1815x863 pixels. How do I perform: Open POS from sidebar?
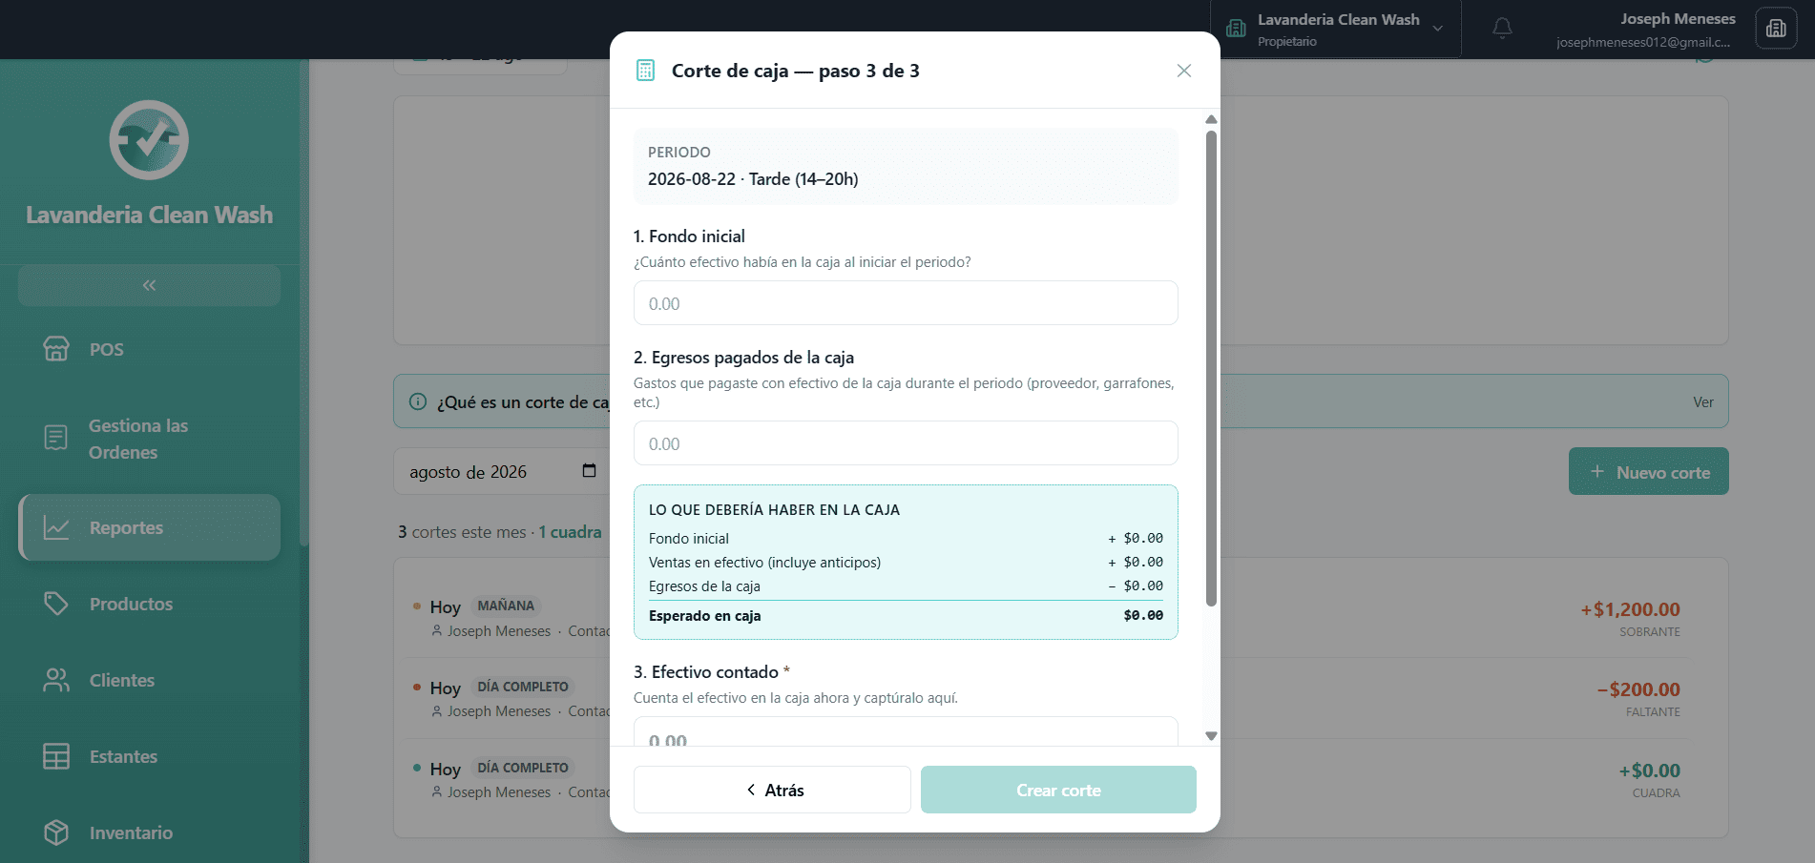[x=149, y=349]
